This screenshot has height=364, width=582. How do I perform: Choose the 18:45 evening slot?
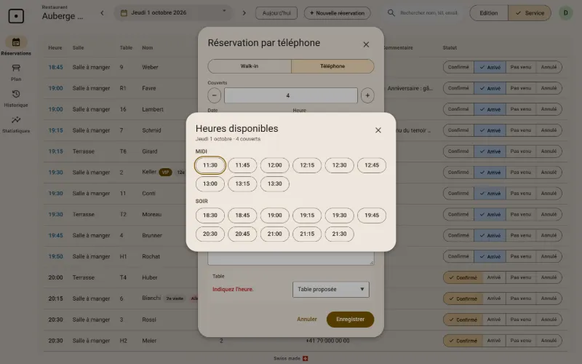click(242, 215)
